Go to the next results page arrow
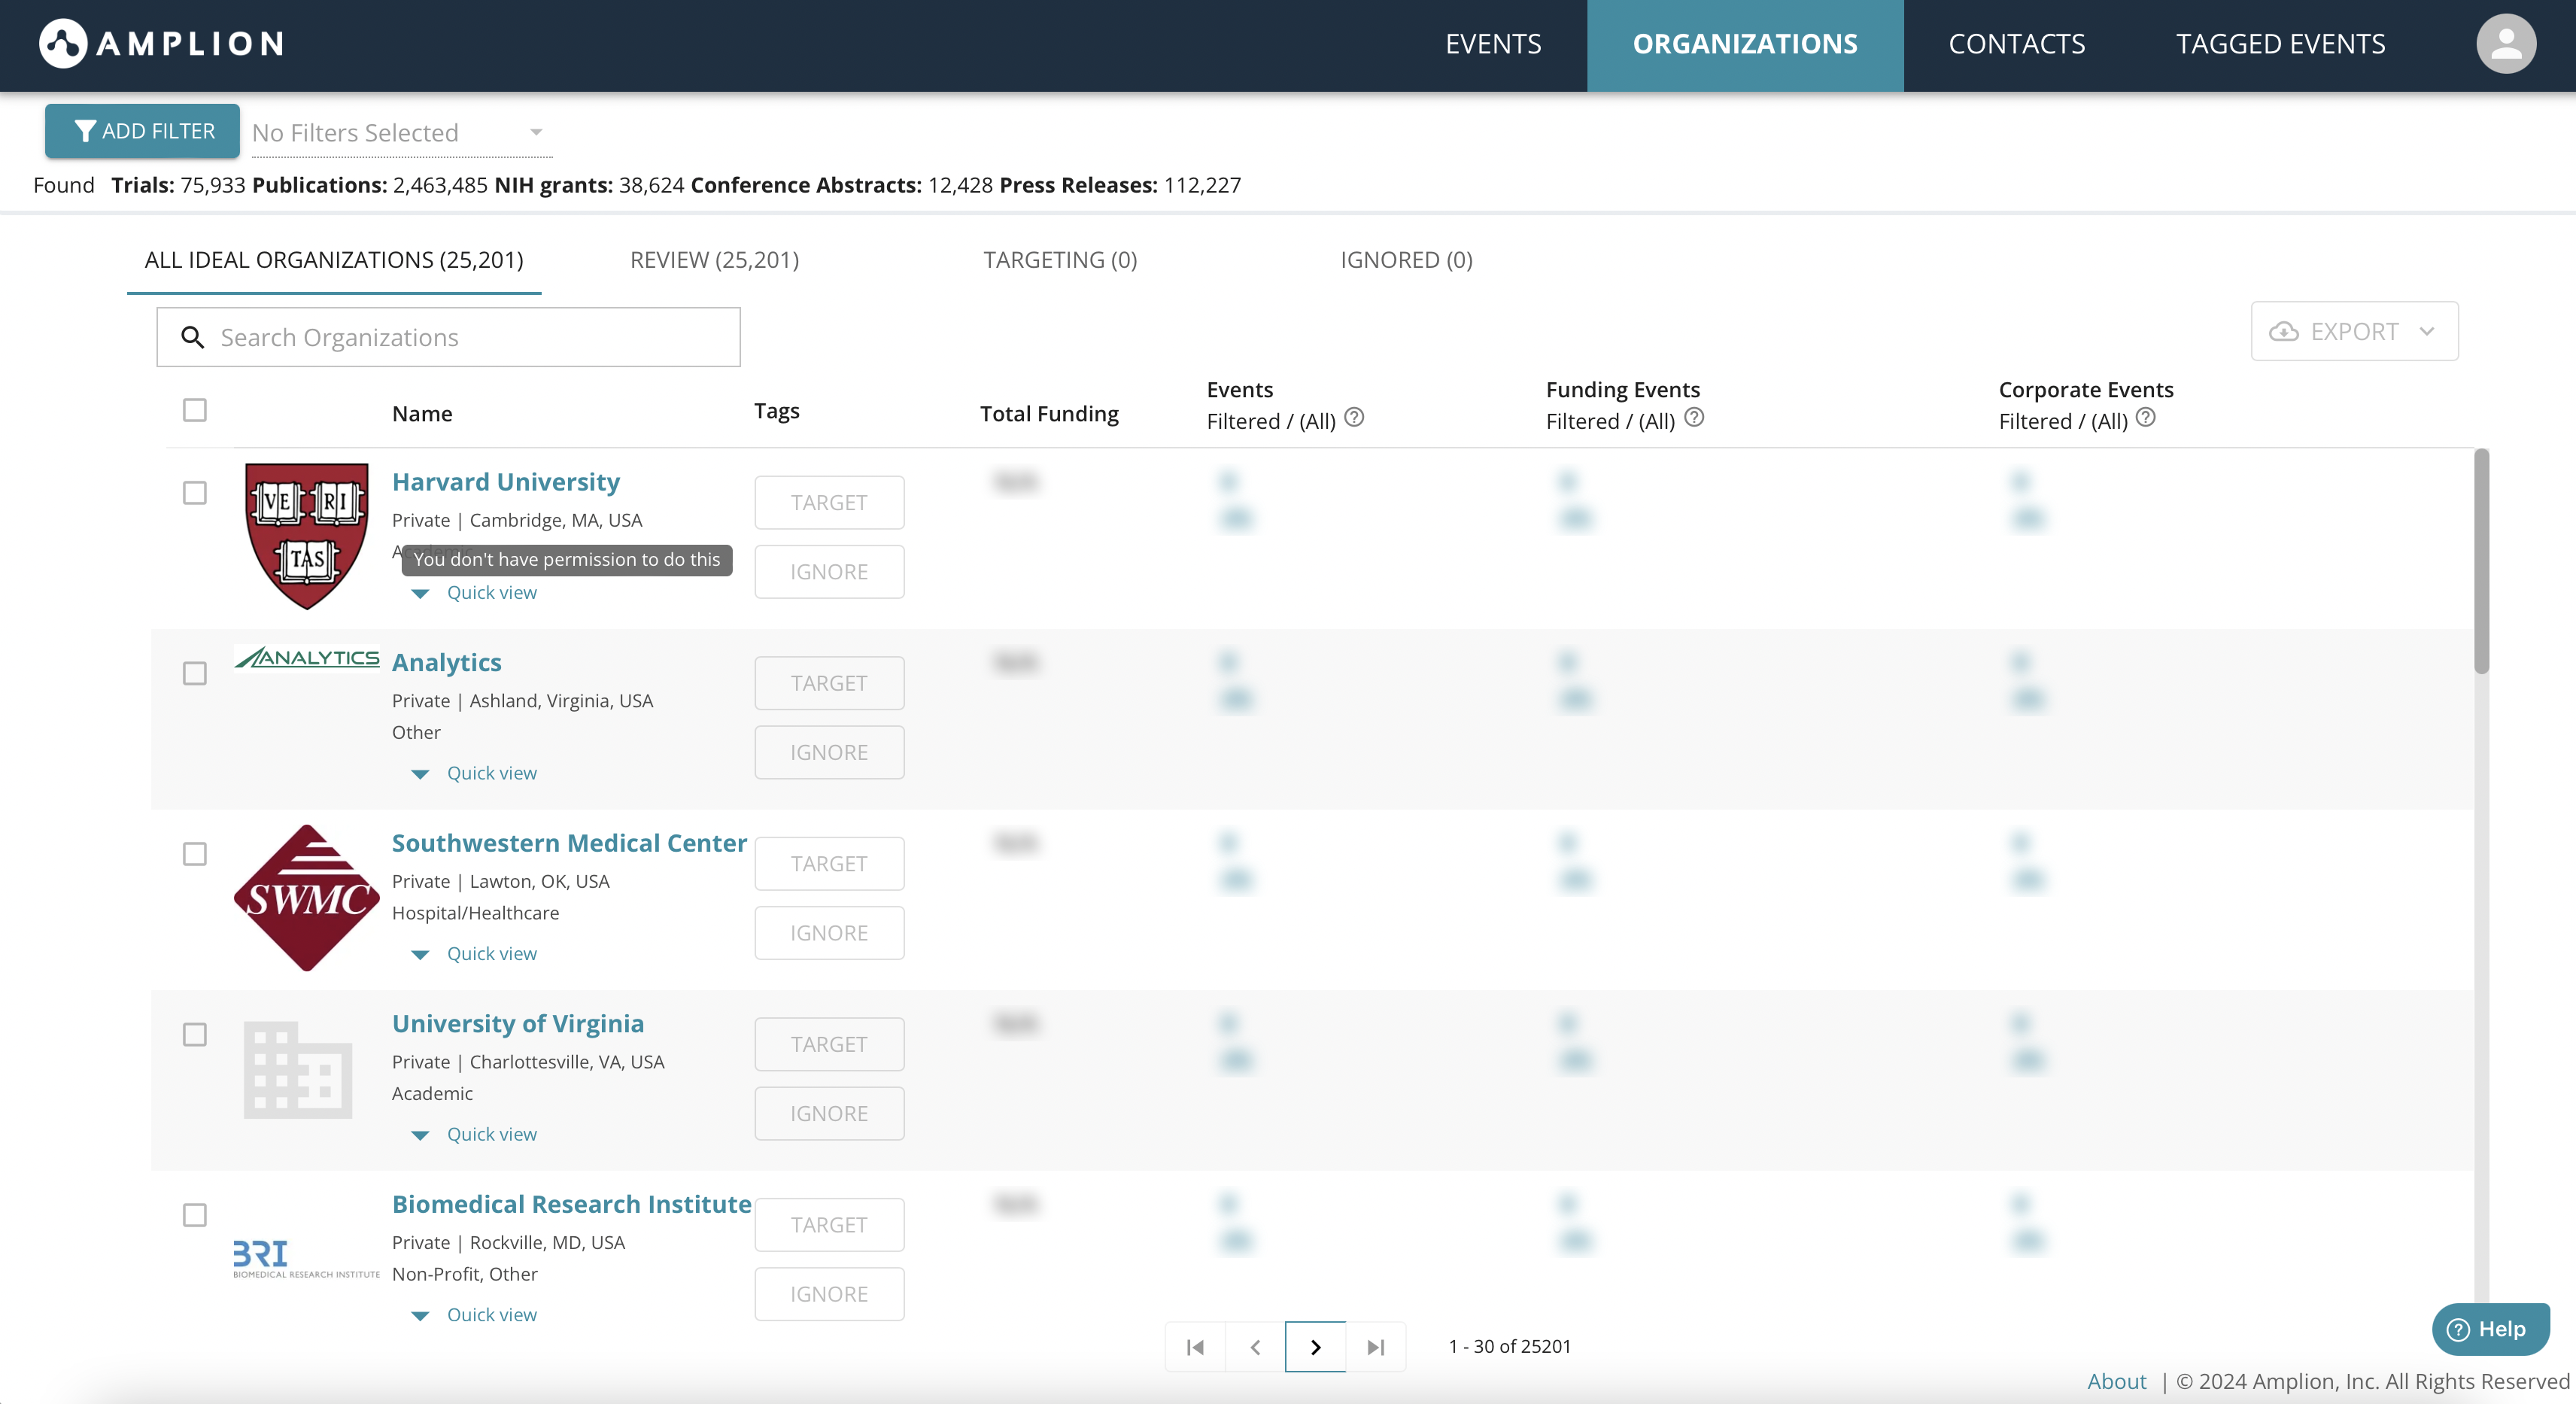The image size is (2576, 1404). coord(1315,1347)
